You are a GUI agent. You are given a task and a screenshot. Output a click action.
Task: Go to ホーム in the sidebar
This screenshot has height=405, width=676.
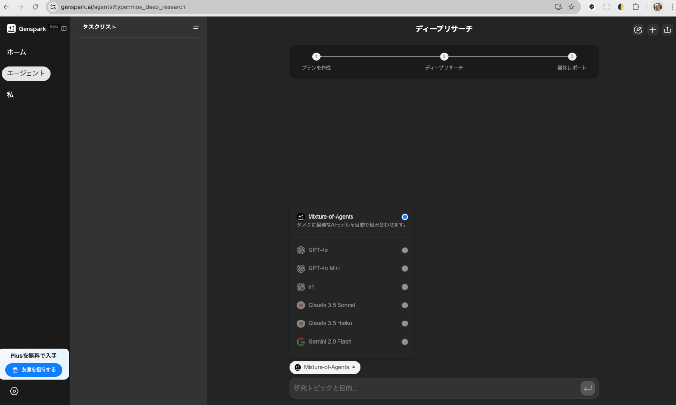pos(16,52)
